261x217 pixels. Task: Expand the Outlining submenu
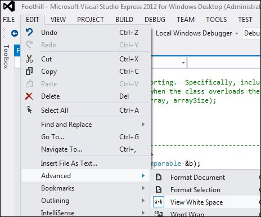click(x=85, y=201)
